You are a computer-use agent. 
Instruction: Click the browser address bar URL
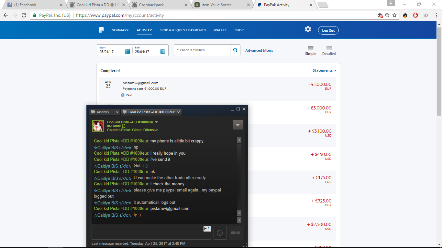point(120,15)
